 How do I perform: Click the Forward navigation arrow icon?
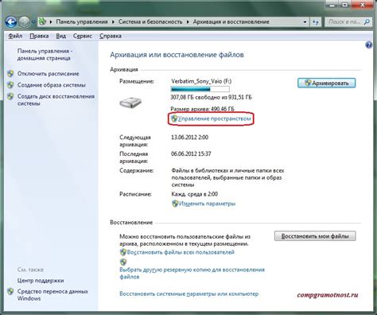click(x=24, y=22)
